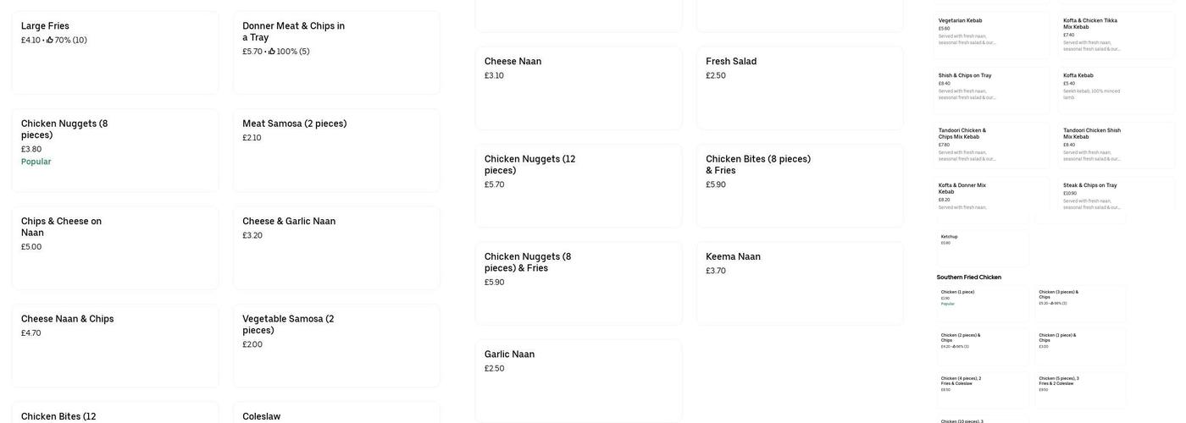Click thumbs-up rating on Chicken (2 pieces) & Chips
The height and width of the screenshot is (423, 1186).
(954, 346)
